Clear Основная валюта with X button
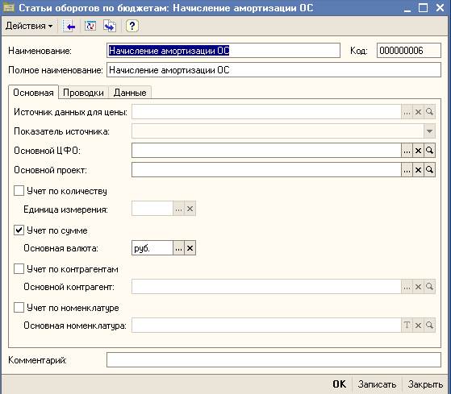The width and height of the screenshot is (451, 394). click(190, 248)
